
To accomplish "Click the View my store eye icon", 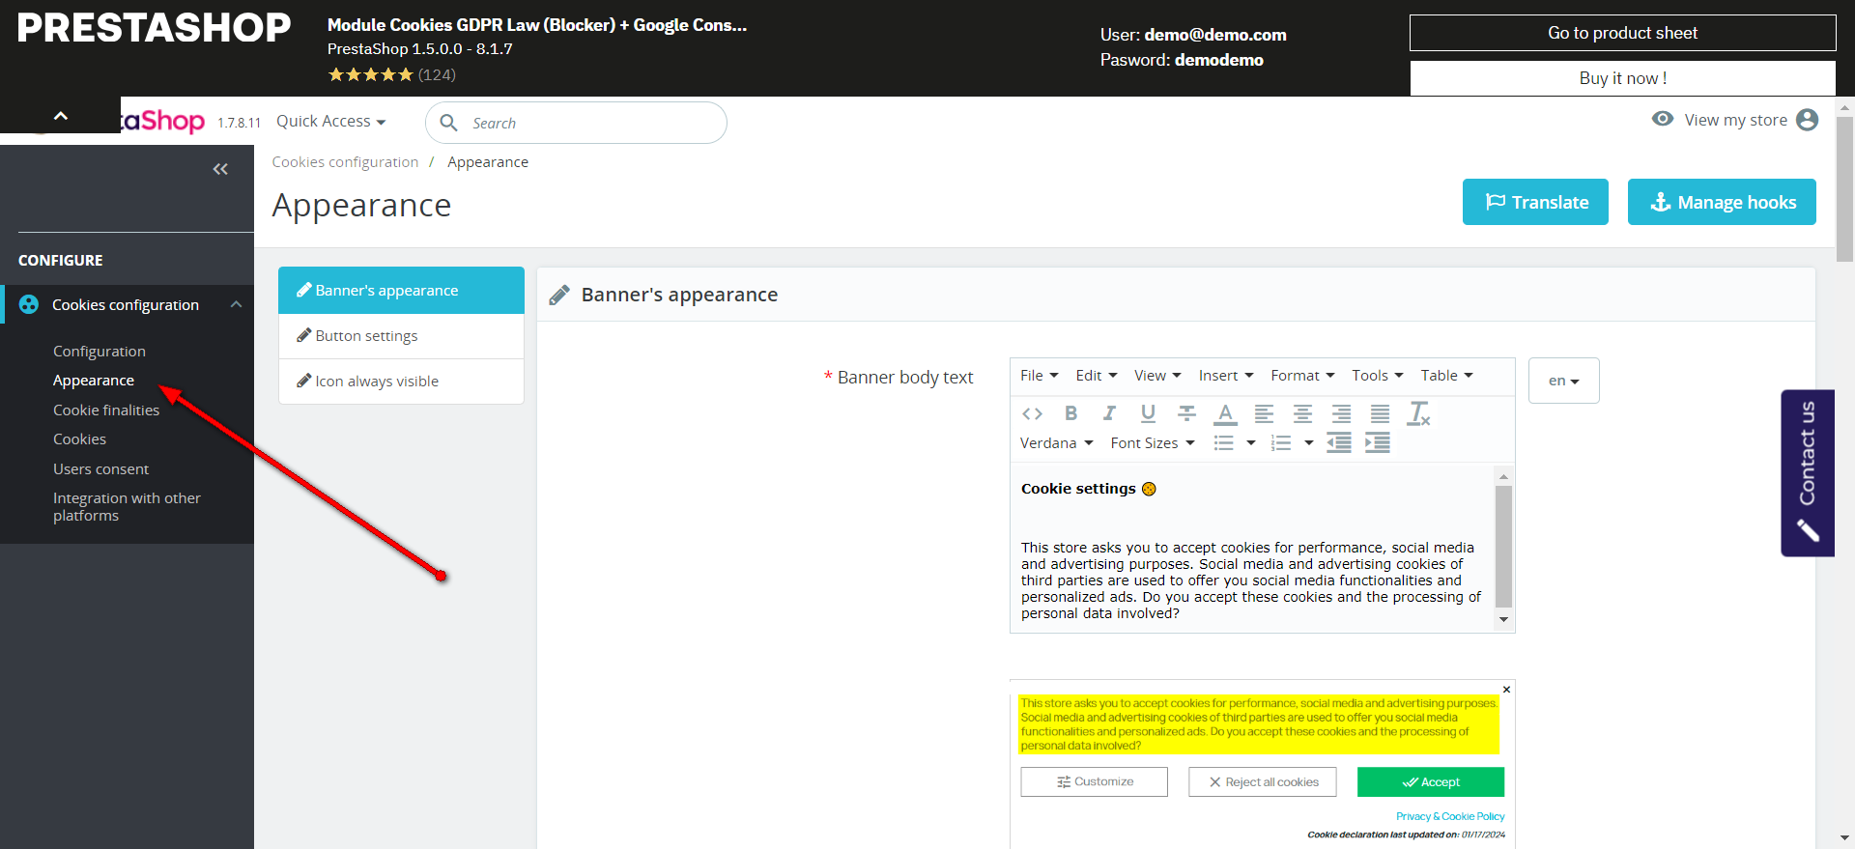I will tap(1663, 119).
